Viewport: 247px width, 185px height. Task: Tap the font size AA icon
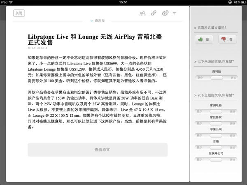[142, 13]
